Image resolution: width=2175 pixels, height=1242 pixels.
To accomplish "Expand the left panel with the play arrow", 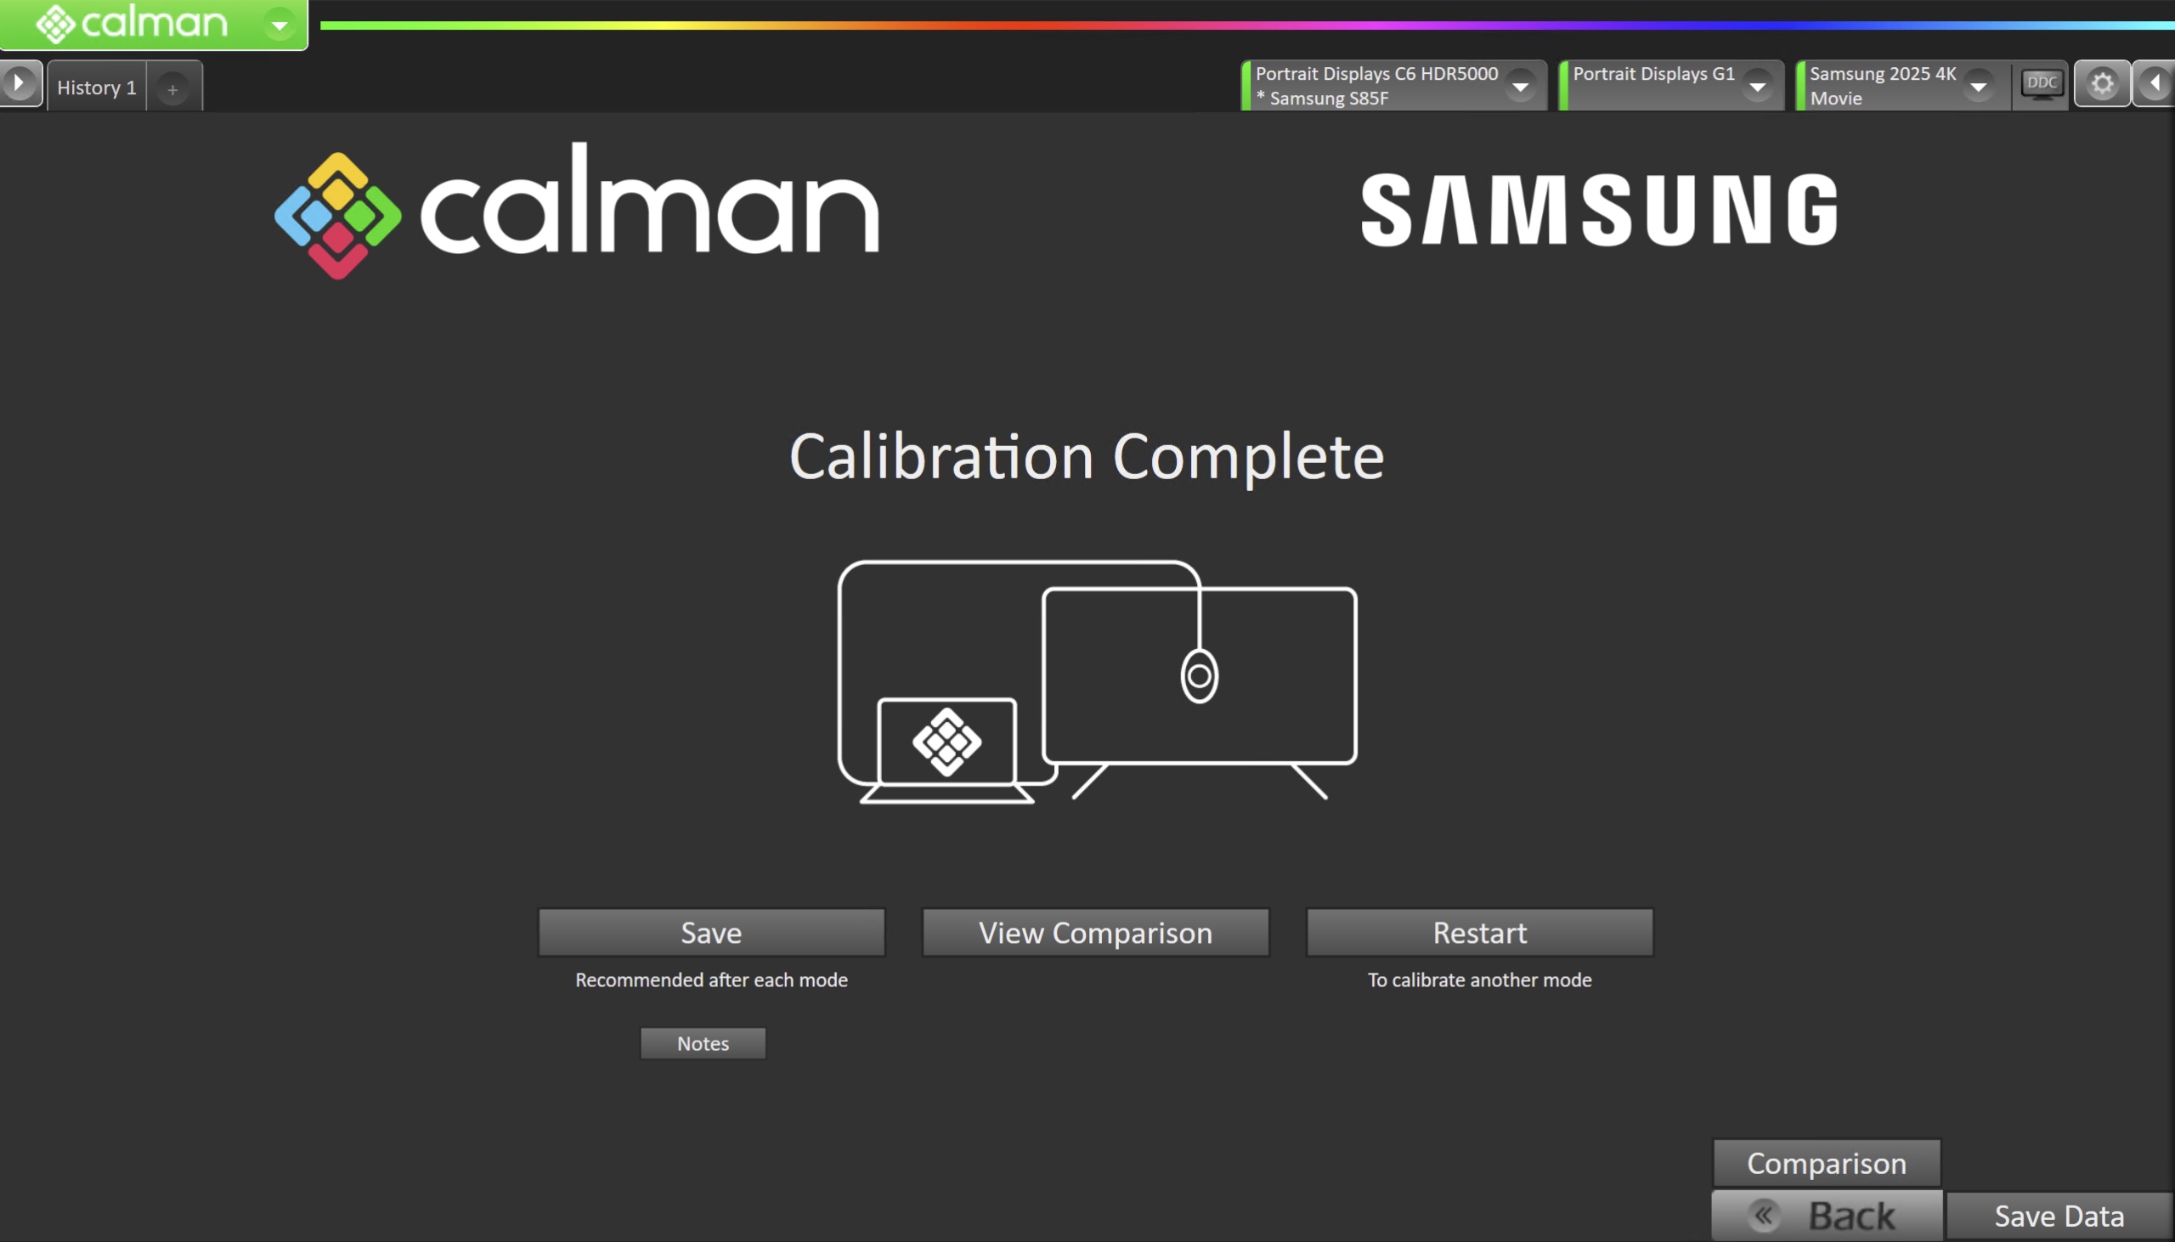I will (19, 83).
